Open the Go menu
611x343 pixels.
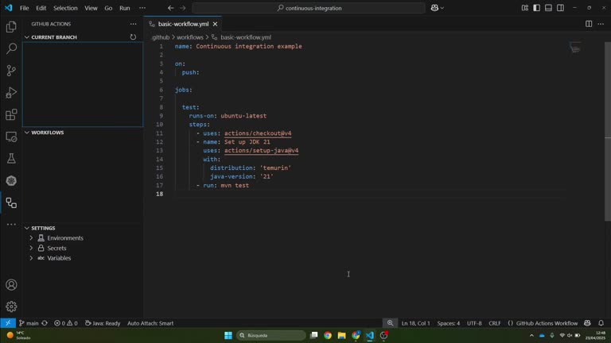point(108,8)
